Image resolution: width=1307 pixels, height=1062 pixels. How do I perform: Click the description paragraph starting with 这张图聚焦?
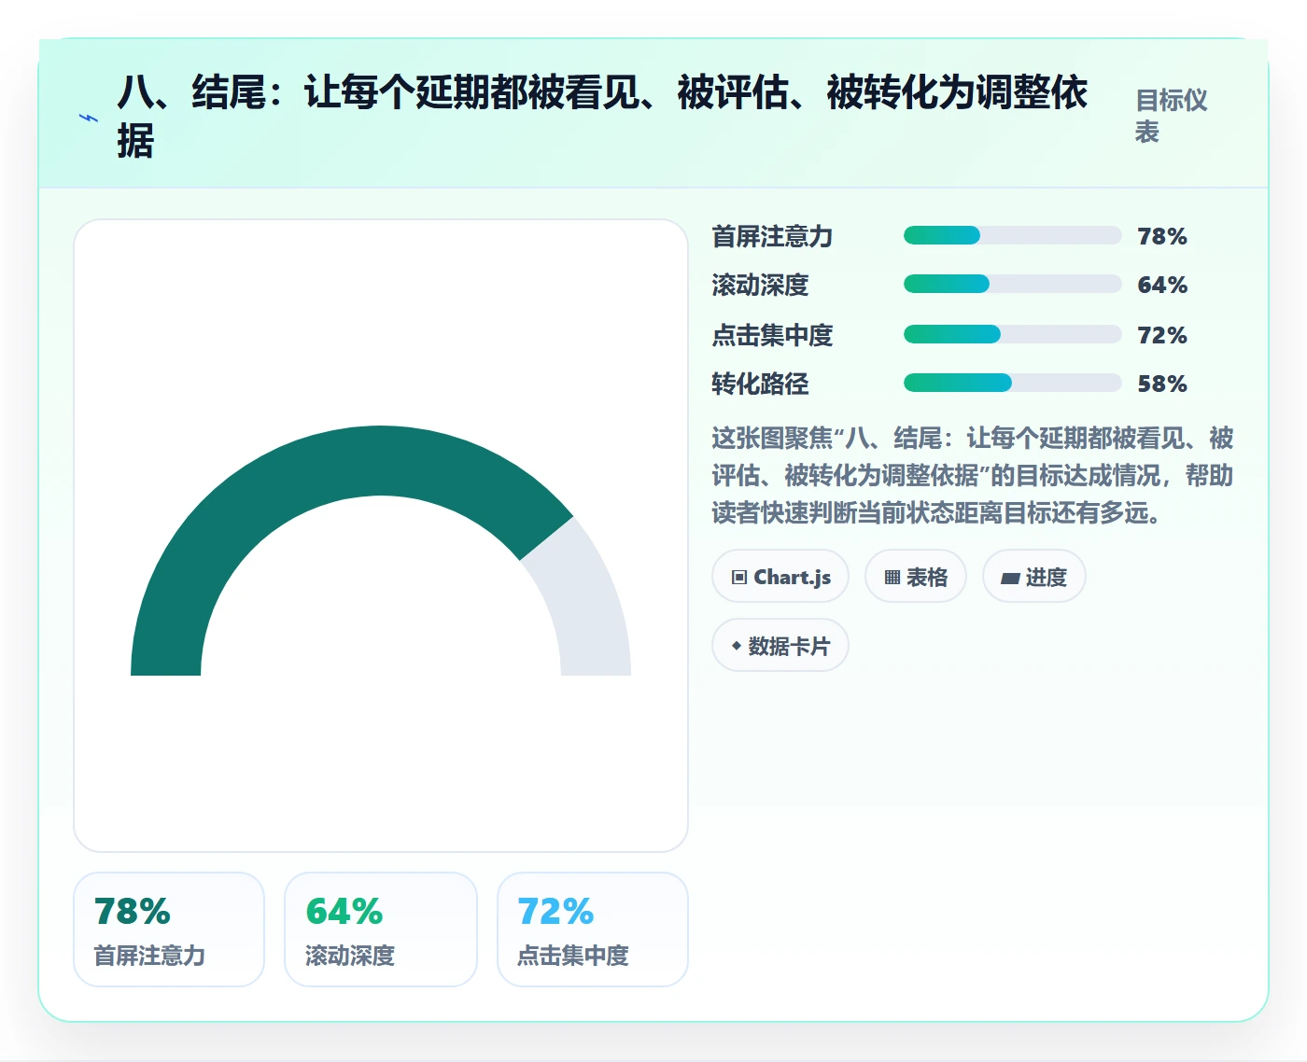[973, 475]
